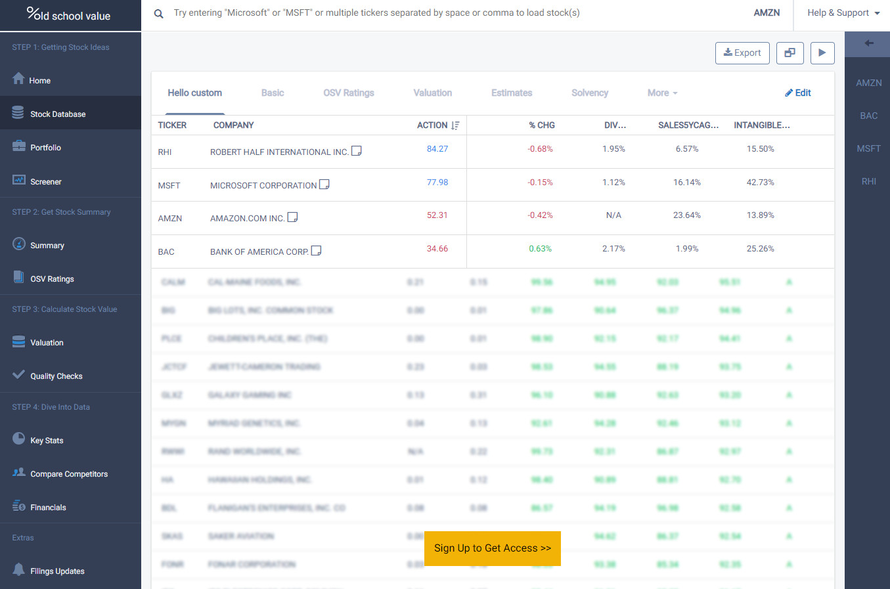Open the Home sidebar item
This screenshot has width=890, height=589.
click(70, 80)
